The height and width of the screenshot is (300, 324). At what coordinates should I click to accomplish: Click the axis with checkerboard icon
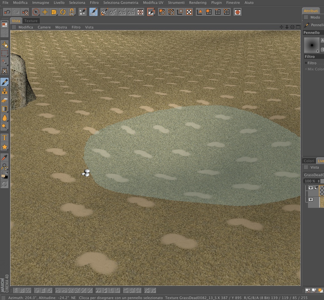click(180, 12)
